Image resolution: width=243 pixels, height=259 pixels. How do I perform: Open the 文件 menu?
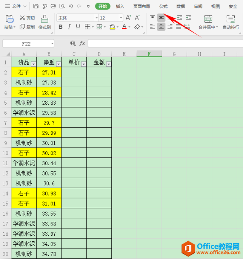[x=16, y=6]
